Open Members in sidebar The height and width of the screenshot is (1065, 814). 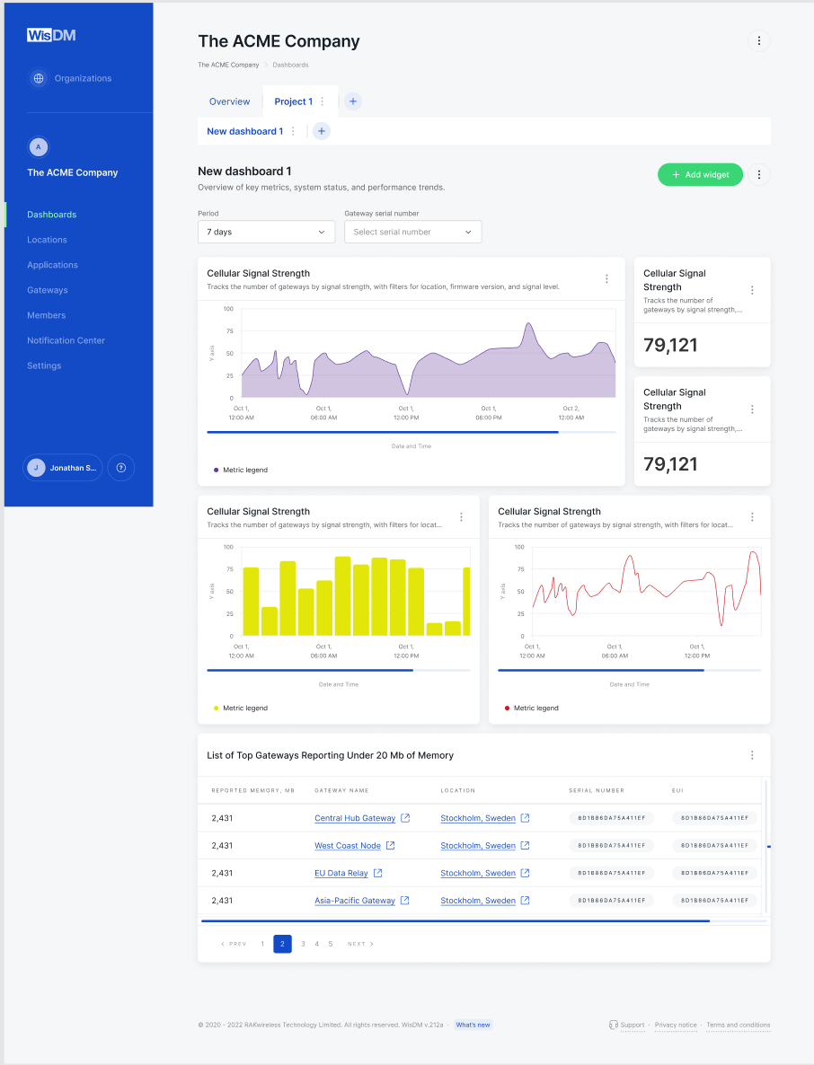(x=46, y=315)
